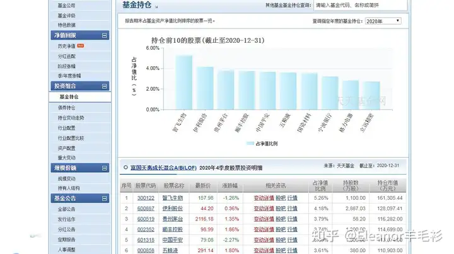Open 持有人结构 in the sidebar
The width and height of the screenshot is (454, 254).
click(69, 188)
